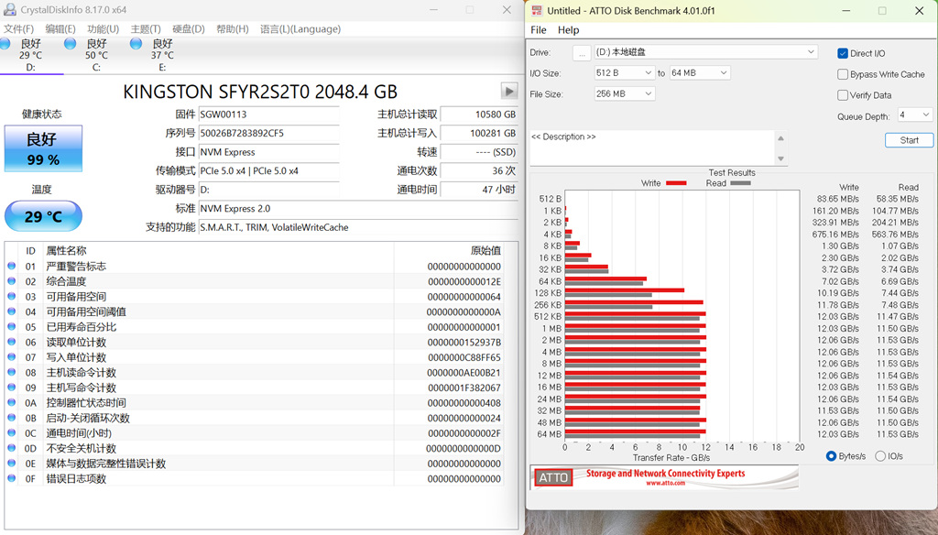This screenshot has height=535, width=938.
Task: Click the 512 B read result 58.35 MB/s
Action: pyautogui.click(x=898, y=199)
